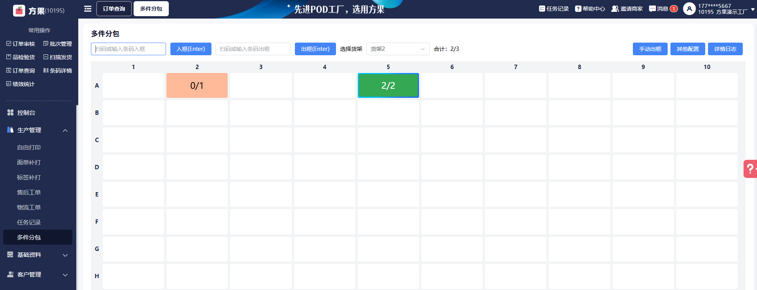
Task: Open the 货架2 shelf dropdown
Action: click(398, 49)
